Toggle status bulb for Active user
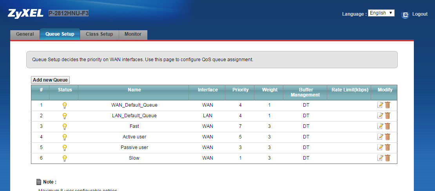 (65, 137)
